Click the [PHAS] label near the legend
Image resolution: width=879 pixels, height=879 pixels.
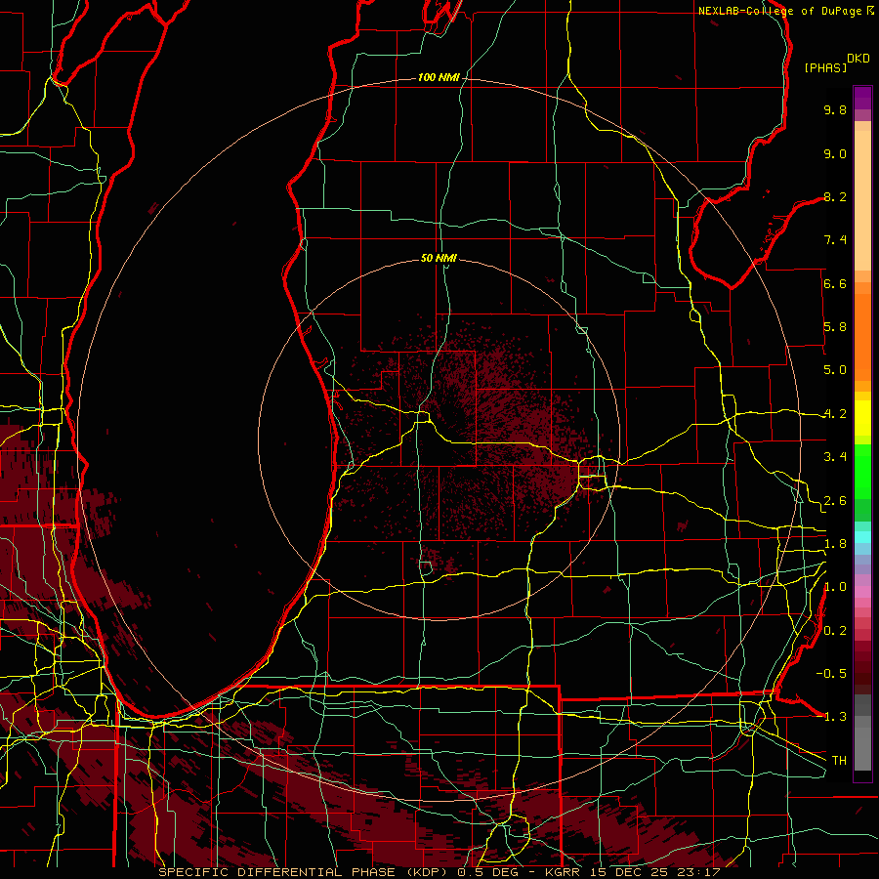point(825,67)
